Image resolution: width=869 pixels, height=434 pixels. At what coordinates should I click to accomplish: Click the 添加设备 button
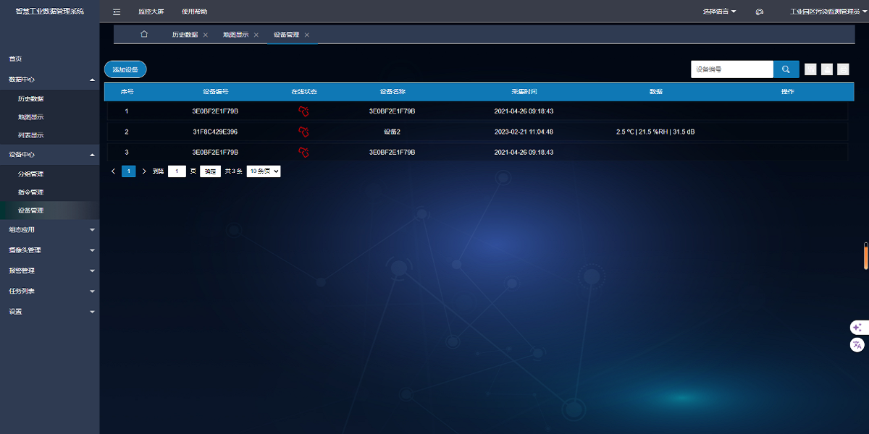(x=125, y=69)
